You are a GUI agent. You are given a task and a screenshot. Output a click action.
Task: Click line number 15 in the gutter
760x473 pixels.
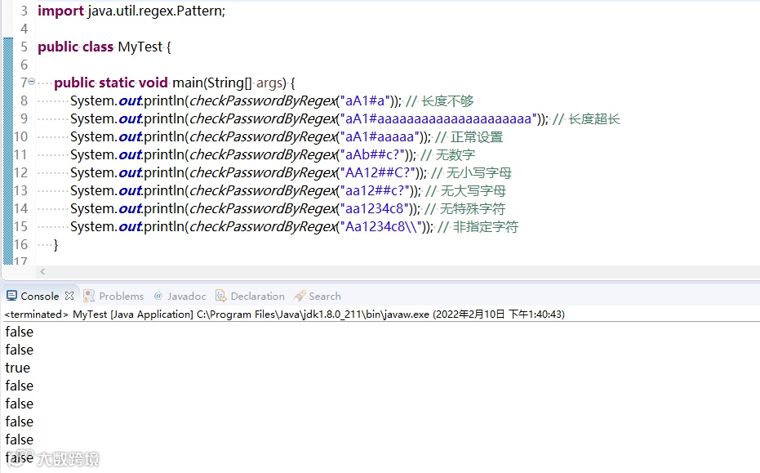tap(20, 226)
